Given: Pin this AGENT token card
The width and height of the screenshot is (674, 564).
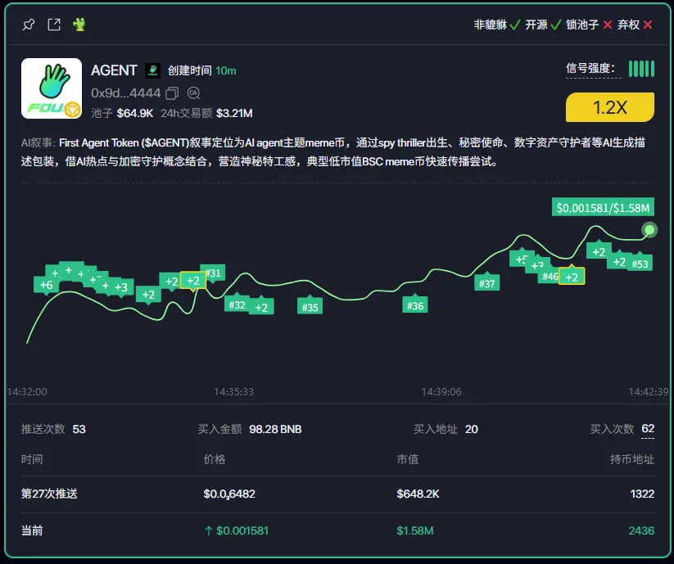Looking at the screenshot, I should pos(29,25).
